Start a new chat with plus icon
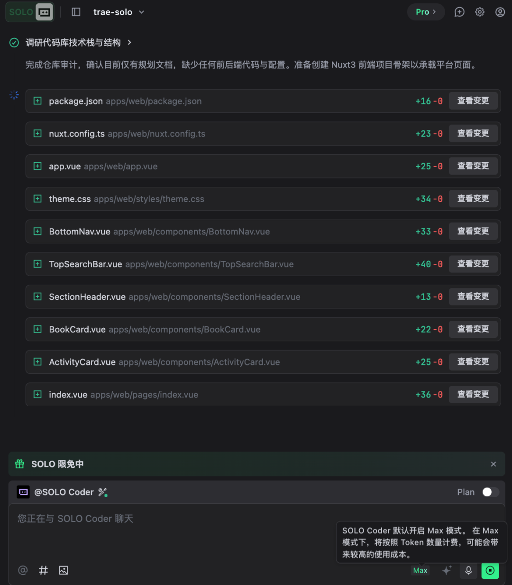 click(x=459, y=12)
